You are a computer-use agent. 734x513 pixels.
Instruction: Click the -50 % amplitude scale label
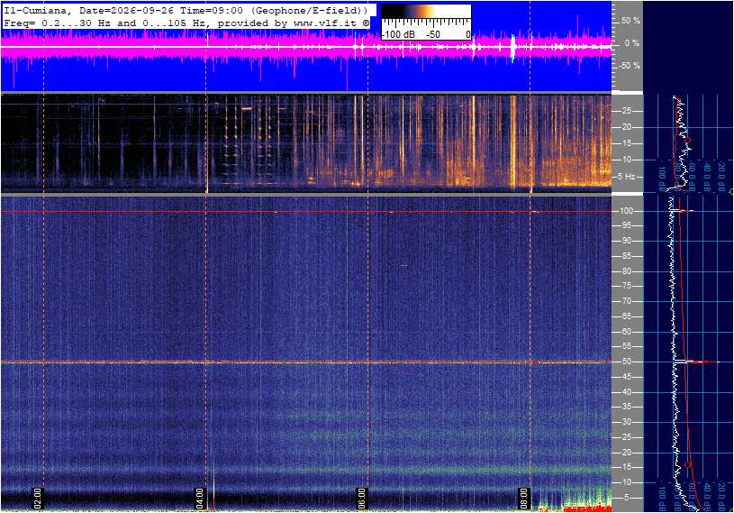click(x=630, y=65)
